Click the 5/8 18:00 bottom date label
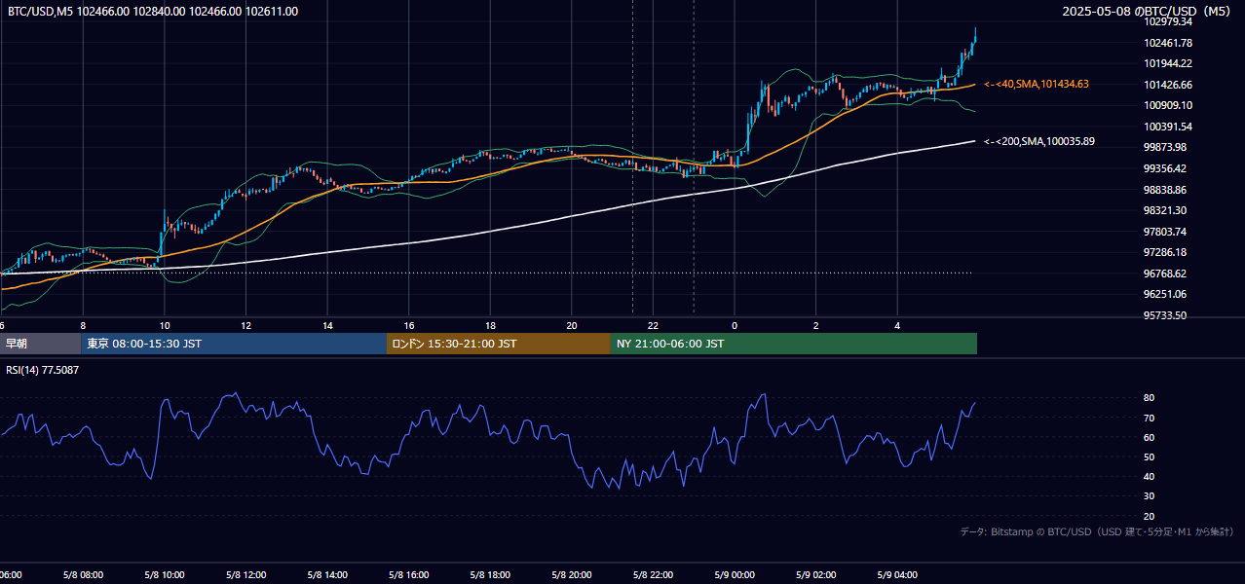Image resolution: width=1245 pixels, height=584 pixels. 490,575
